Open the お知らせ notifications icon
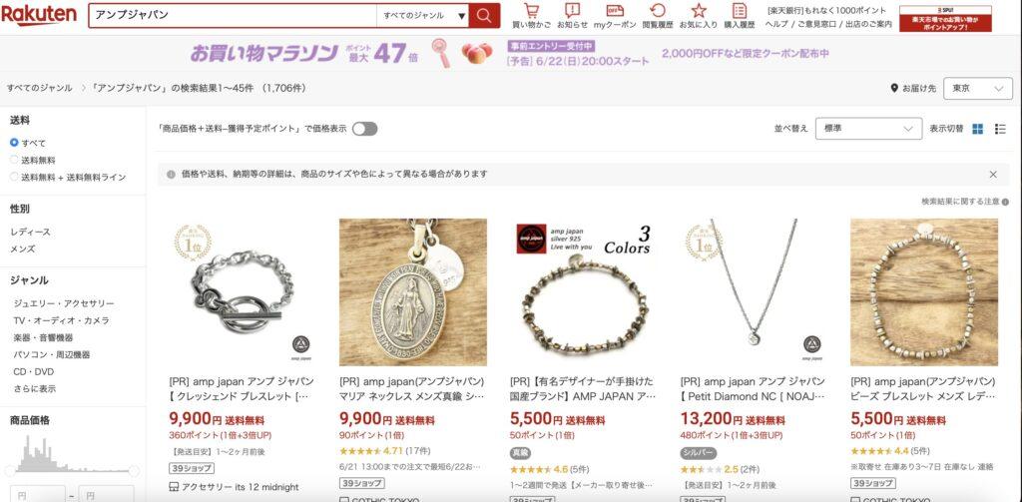 pos(572,11)
